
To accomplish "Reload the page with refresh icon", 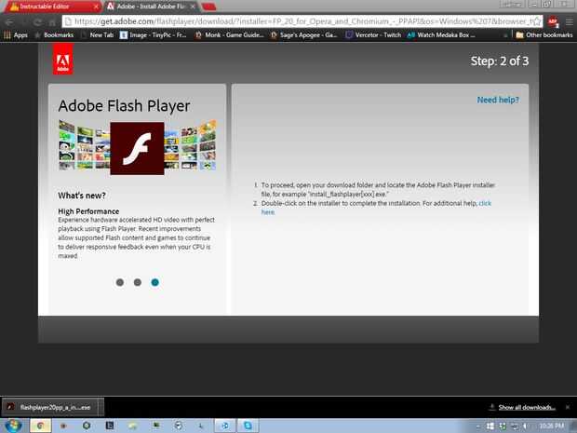I will [37, 21].
